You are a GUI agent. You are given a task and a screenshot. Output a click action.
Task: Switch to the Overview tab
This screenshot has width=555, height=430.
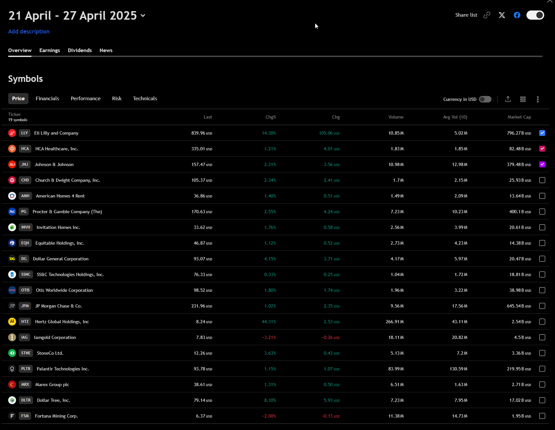20,50
